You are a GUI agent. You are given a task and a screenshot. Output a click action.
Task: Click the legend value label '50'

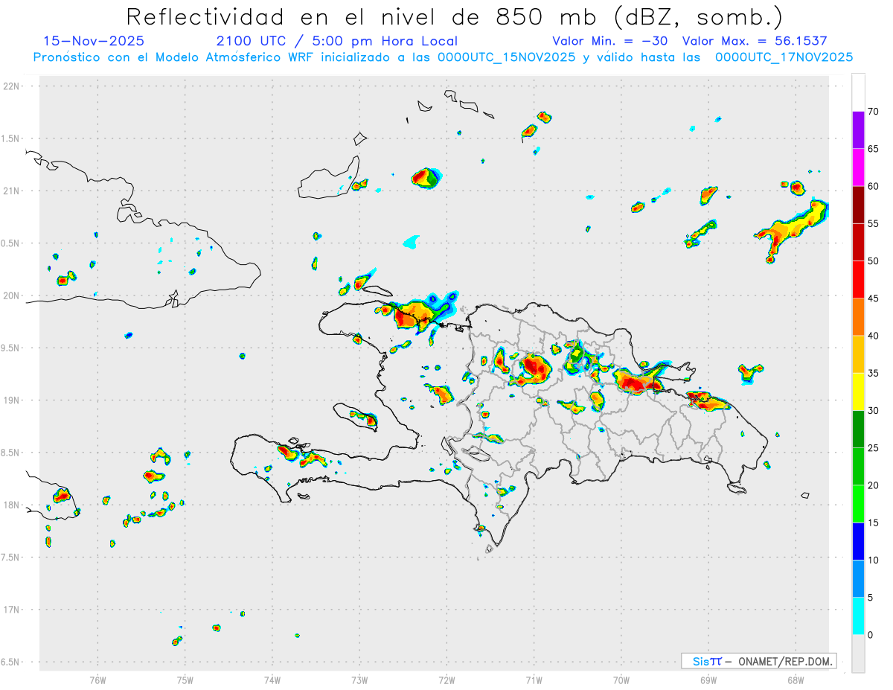tap(873, 261)
